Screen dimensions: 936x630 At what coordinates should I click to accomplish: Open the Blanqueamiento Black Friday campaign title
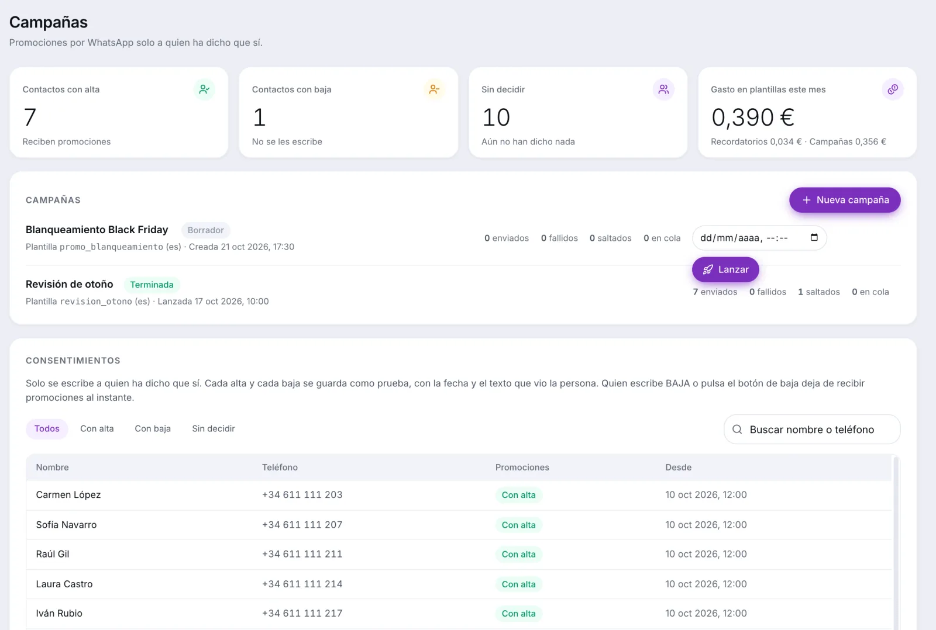tap(97, 230)
